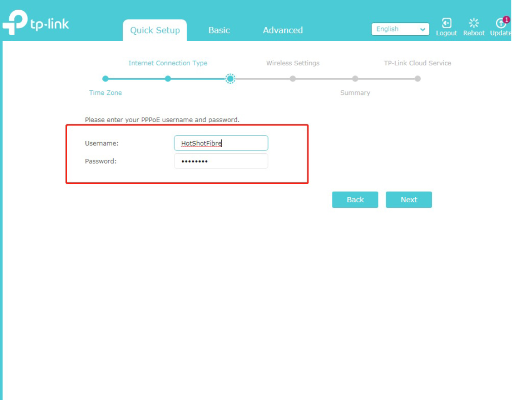Image resolution: width=512 pixels, height=400 pixels.
Task: Open the English language dropdown
Action: [400, 29]
